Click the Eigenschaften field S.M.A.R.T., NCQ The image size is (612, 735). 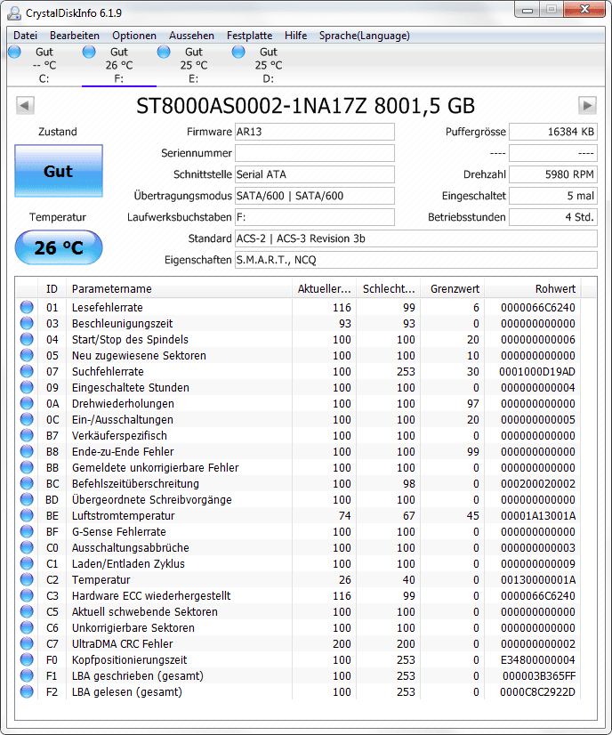pyautogui.click(x=415, y=260)
